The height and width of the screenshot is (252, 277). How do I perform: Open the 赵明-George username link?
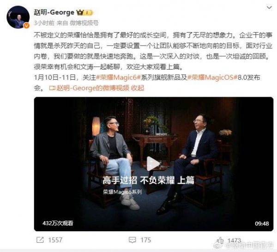pyautogui.click(x=54, y=12)
